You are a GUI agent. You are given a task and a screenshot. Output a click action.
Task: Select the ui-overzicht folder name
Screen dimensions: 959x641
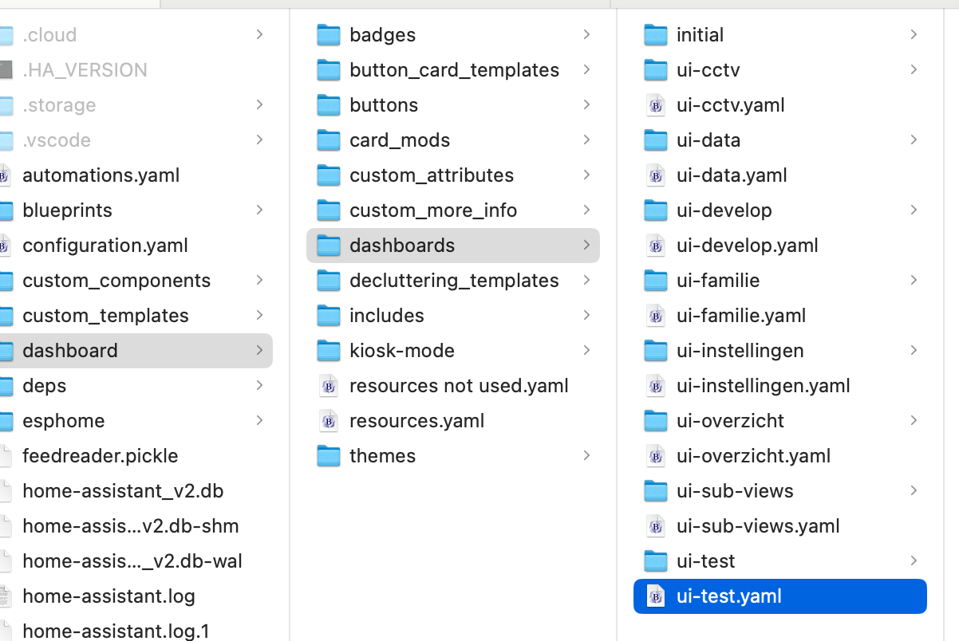tap(731, 421)
